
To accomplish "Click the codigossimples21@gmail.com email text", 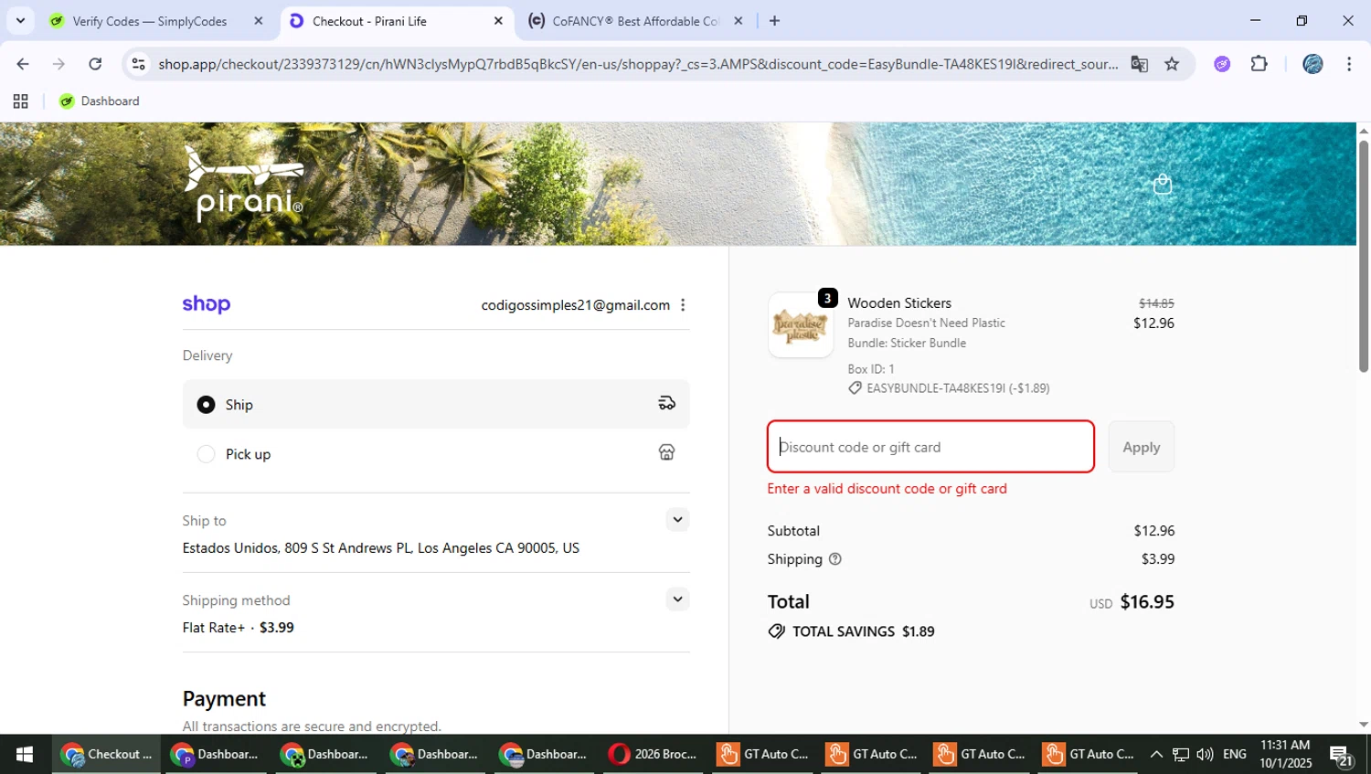I will (x=576, y=305).
